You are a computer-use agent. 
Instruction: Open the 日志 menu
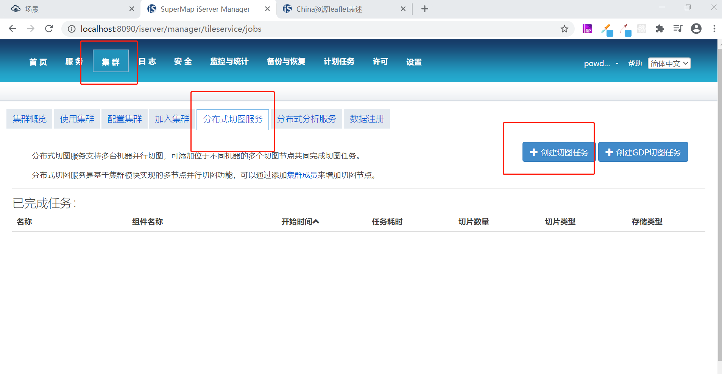pyautogui.click(x=147, y=62)
